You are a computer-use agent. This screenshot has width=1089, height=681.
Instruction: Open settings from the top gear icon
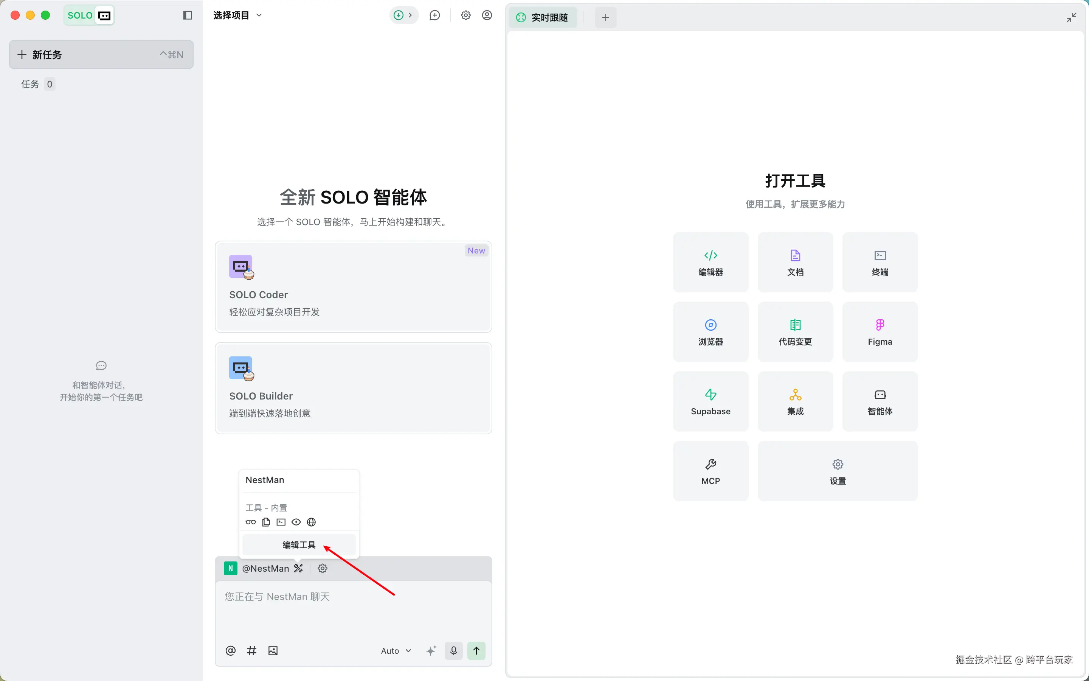click(x=466, y=15)
